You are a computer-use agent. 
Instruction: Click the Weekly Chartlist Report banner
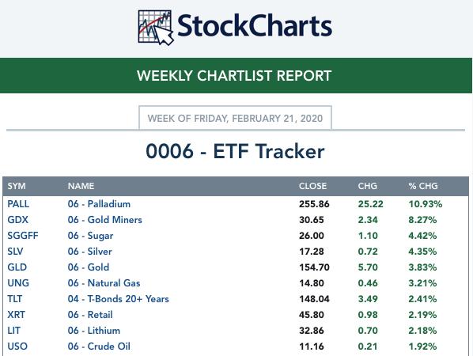236,75
